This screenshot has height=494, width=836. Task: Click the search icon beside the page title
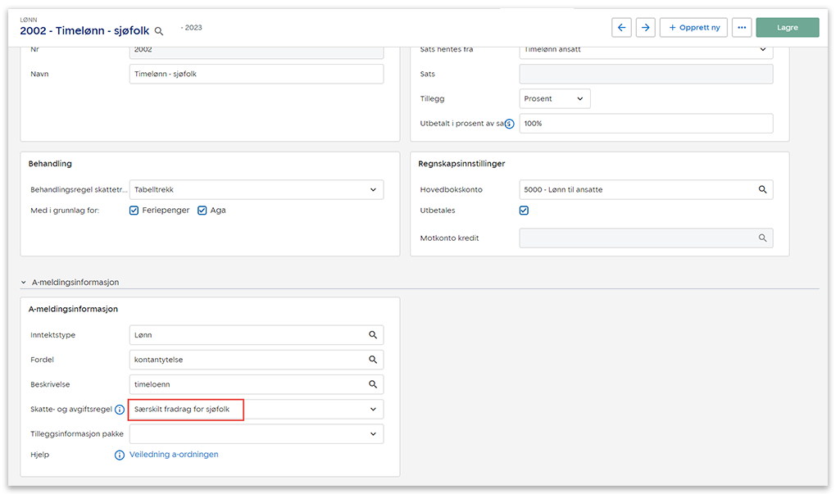click(159, 31)
